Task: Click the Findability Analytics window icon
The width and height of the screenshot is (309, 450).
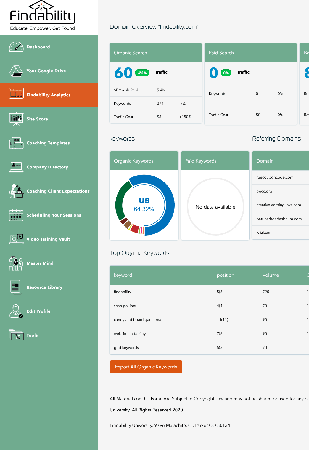Action: pos(16,93)
